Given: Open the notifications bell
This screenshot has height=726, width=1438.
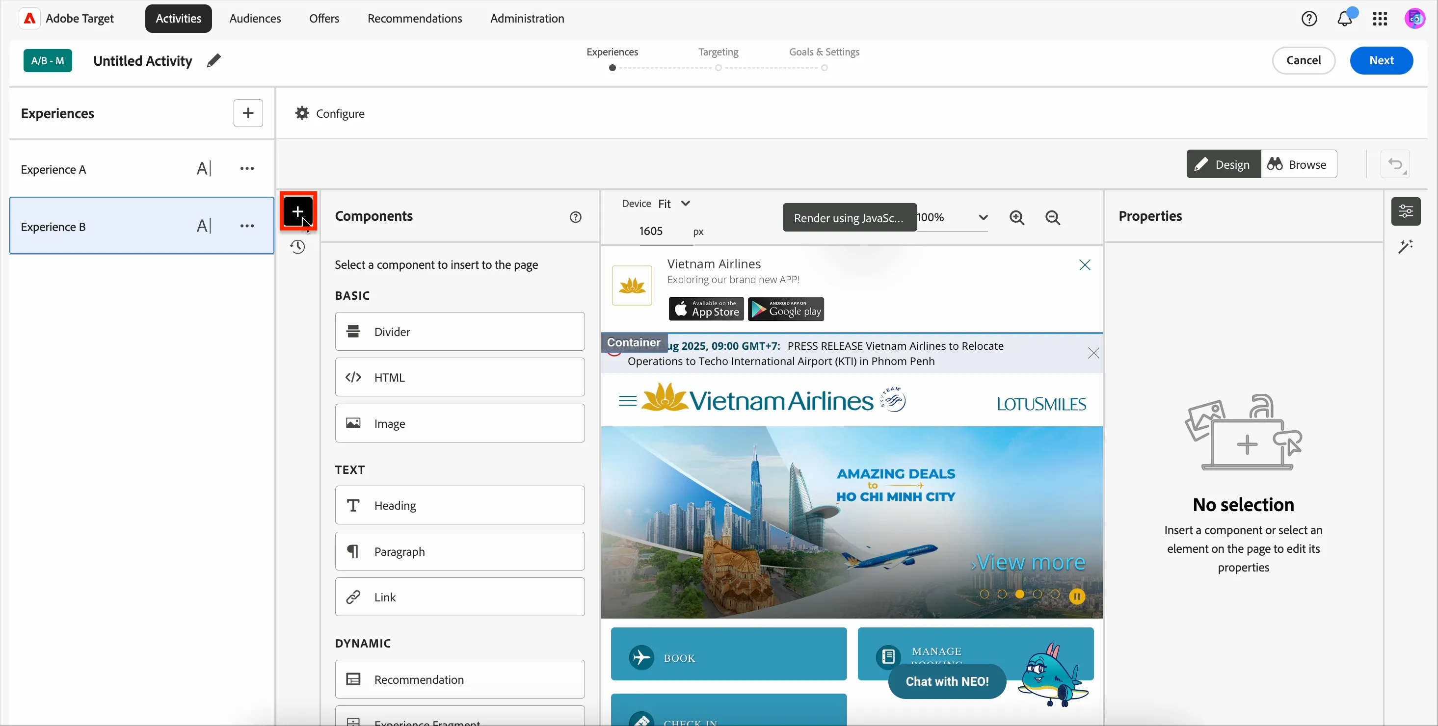Looking at the screenshot, I should coord(1345,19).
